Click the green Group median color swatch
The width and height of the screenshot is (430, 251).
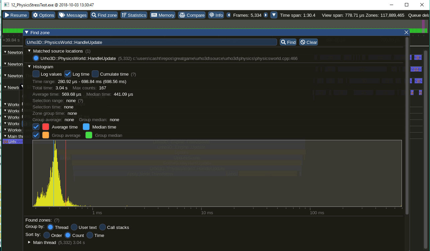tap(89, 135)
